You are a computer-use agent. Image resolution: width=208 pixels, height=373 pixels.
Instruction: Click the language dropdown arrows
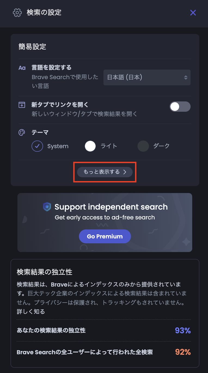pos(186,77)
